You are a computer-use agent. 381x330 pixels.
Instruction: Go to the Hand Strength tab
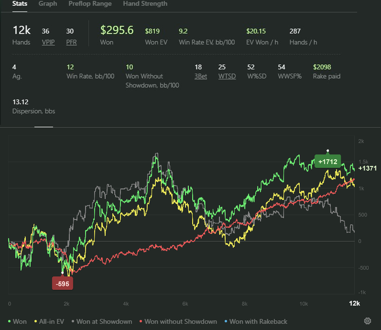click(x=145, y=4)
